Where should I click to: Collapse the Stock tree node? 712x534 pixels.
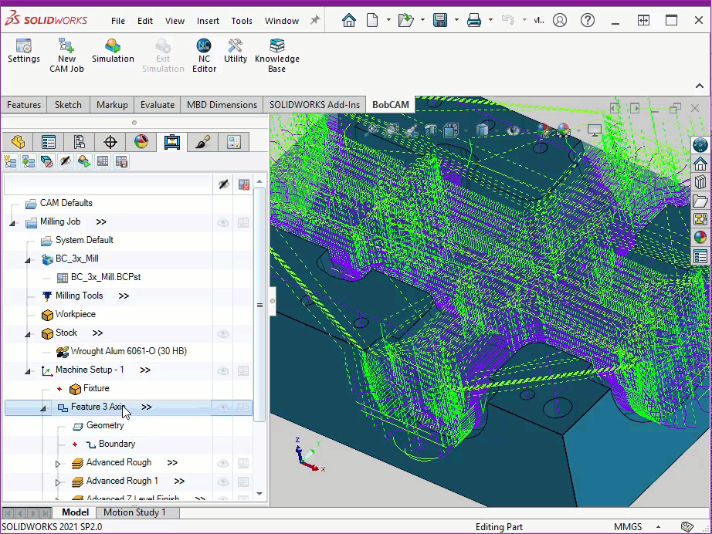[x=28, y=334]
